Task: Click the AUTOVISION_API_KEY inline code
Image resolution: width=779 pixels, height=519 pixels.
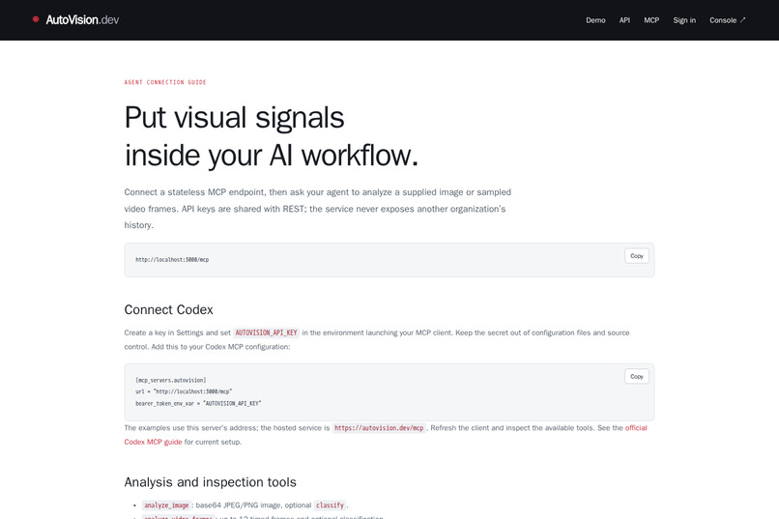Action: (267, 332)
